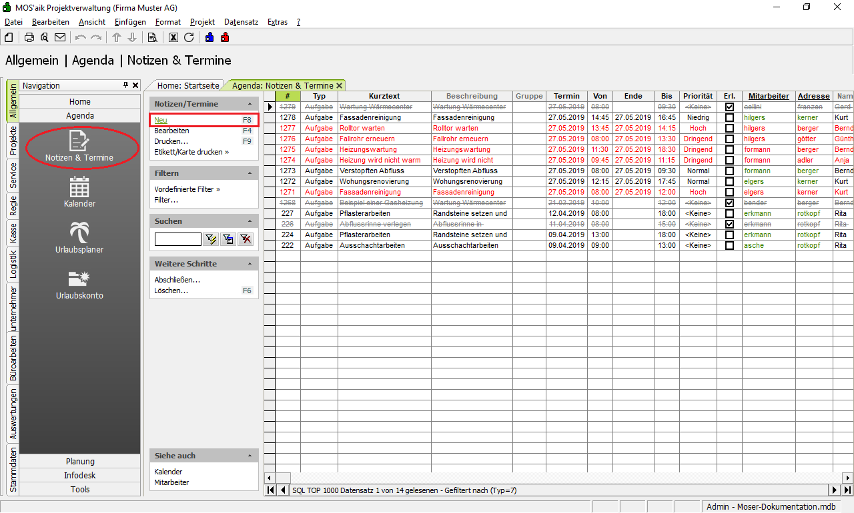Click the printer icon in the toolbar
Screen dimensions: 854x513
[29, 37]
